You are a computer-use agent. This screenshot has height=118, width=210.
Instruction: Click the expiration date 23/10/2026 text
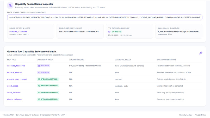(120, 35)
